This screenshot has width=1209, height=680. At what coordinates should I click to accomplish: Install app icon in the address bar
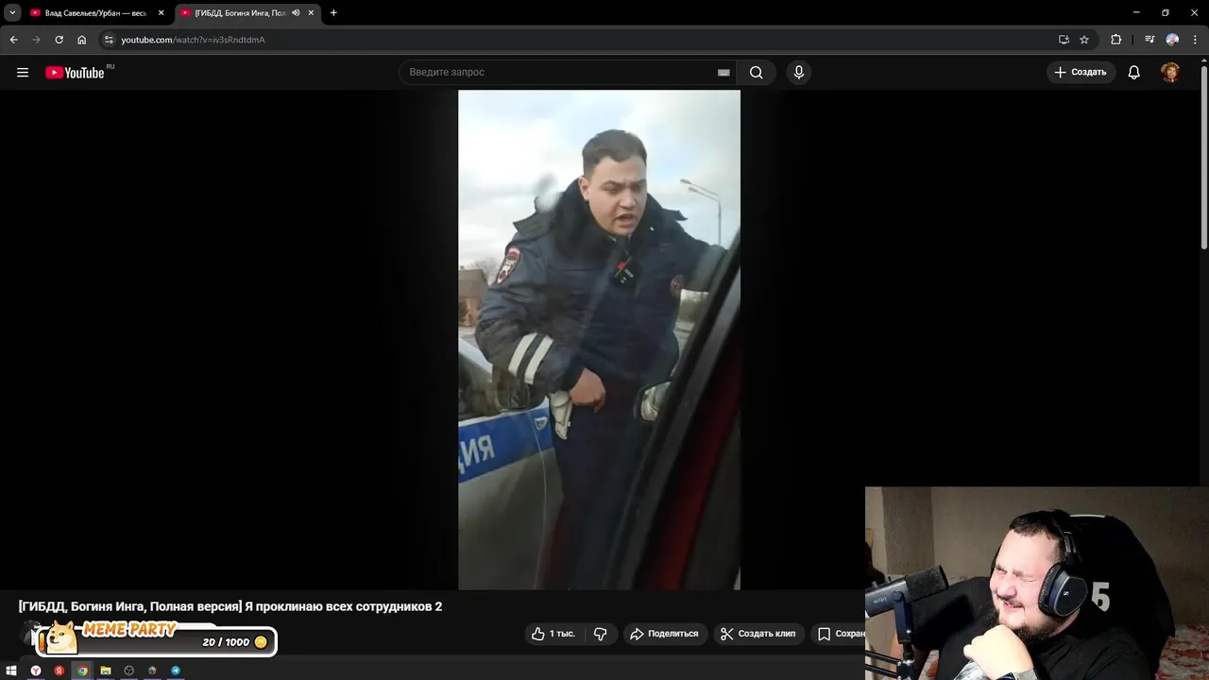click(1064, 40)
